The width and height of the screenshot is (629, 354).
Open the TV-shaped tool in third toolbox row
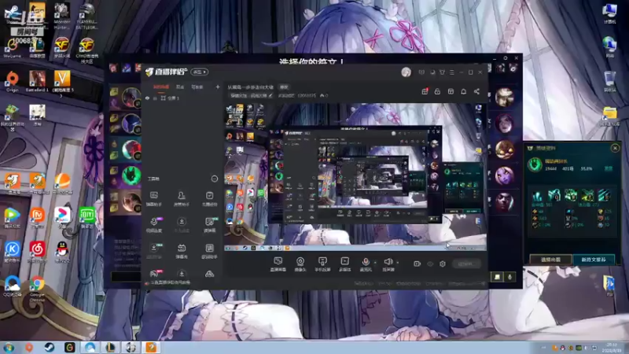coord(182,251)
